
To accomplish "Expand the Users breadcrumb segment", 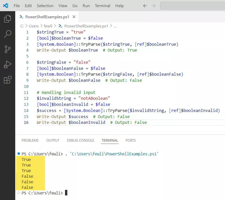I will pos(34,26).
